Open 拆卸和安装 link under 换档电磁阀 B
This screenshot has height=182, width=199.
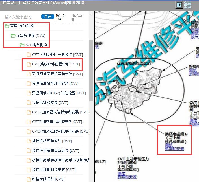pyautogui.click(x=174, y=149)
